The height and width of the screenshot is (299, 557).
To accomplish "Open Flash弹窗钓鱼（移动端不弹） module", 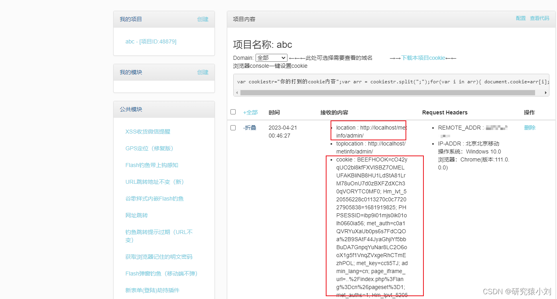I will tap(161, 273).
